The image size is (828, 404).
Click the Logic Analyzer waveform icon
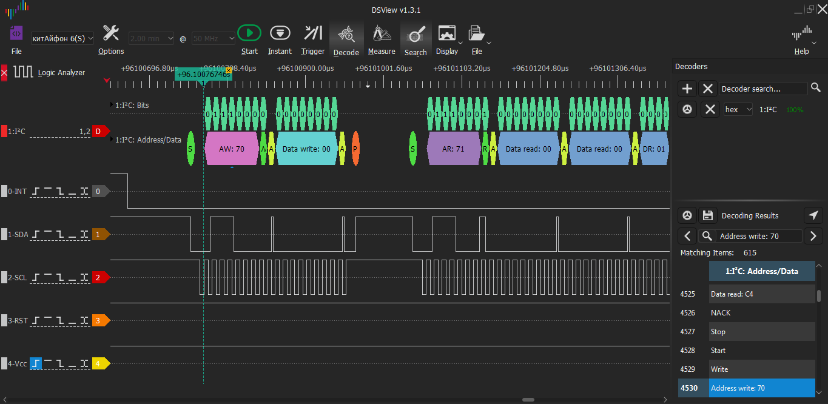click(24, 72)
